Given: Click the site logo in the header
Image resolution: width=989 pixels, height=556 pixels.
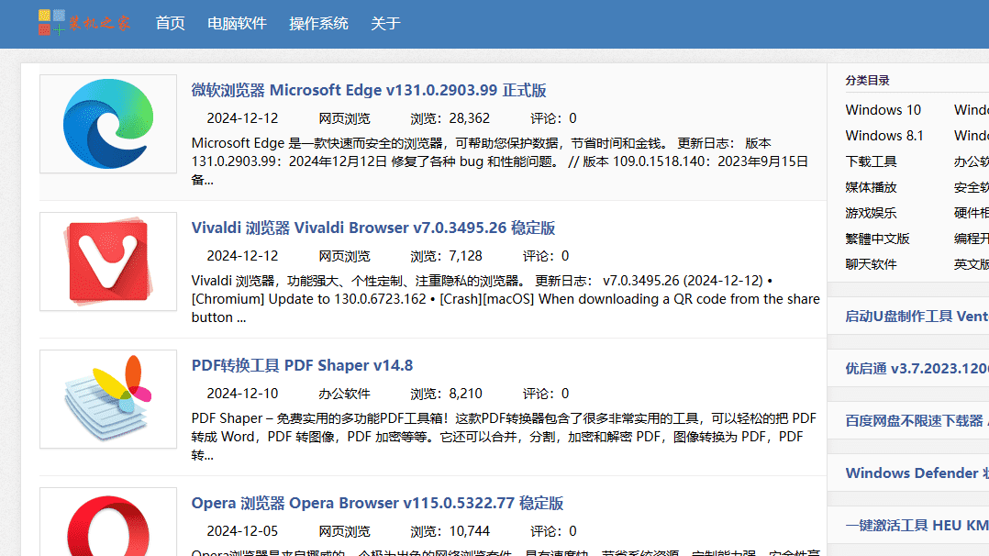Looking at the screenshot, I should pyautogui.click(x=83, y=23).
